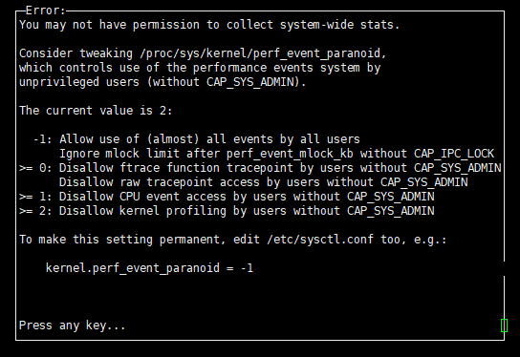Image resolution: width=520 pixels, height=357 pixels.
Task: Click 'unprivileged users (without CAP_SYS_ADMIN)' line
Action: point(162,82)
